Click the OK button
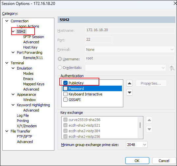The height and width of the screenshot is (166, 177). click(x=137, y=161)
